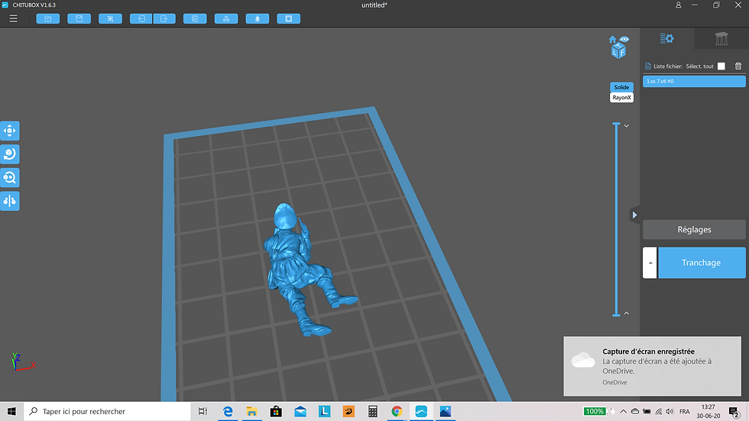
Task: Click the hollow model toolbar icon
Action: pos(258,18)
